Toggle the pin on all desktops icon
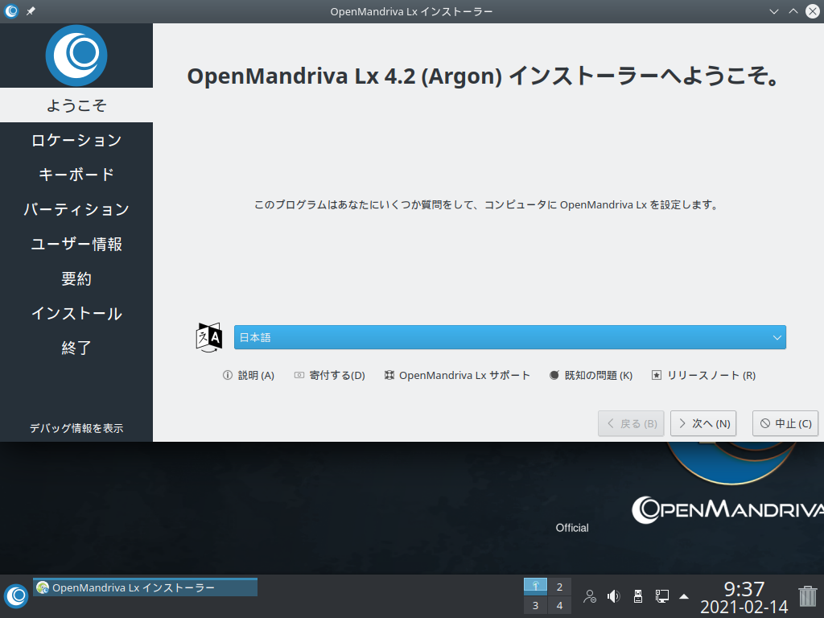824x618 pixels. click(x=31, y=11)
